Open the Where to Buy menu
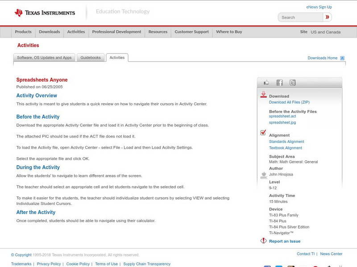The image size is (357, 267). [229, 32]
